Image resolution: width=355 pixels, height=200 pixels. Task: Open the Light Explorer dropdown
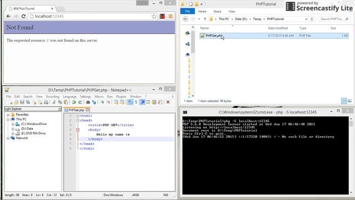(x=60, y=109)
